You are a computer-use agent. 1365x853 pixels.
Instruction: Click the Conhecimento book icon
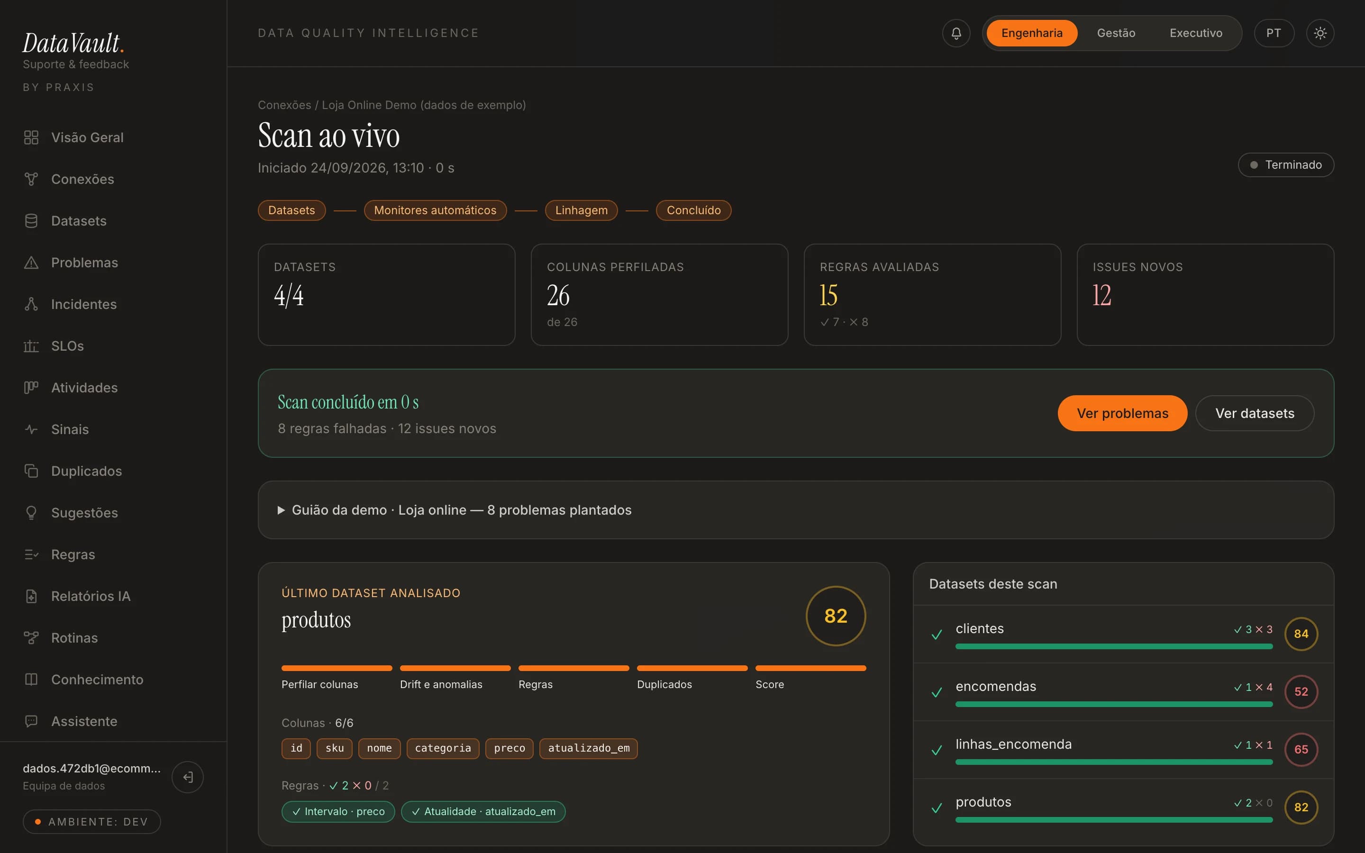[31, 680]
